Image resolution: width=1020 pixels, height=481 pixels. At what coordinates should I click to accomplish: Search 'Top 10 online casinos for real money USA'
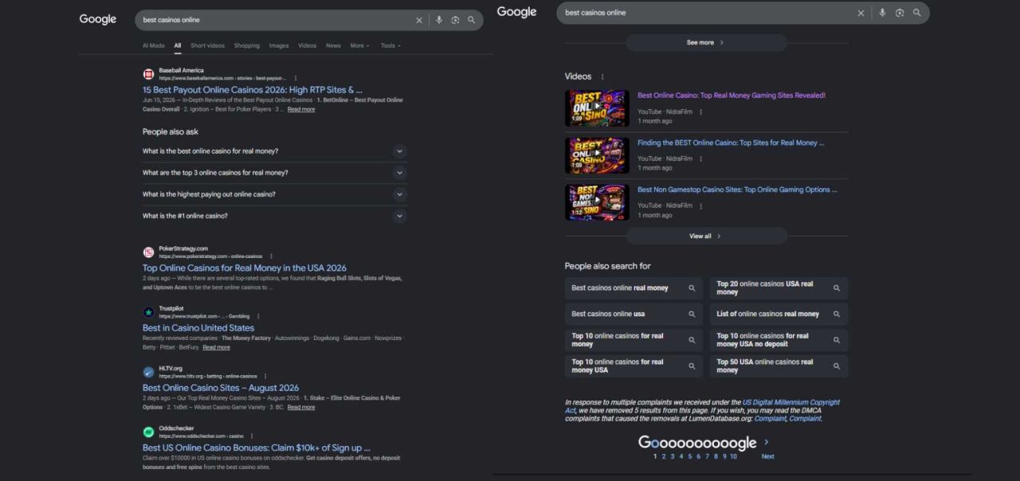pos(634,366)
